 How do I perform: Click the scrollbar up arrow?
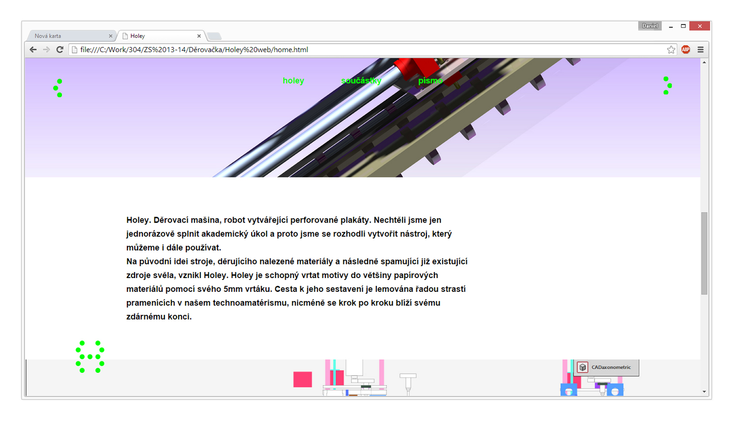point(704,62)
